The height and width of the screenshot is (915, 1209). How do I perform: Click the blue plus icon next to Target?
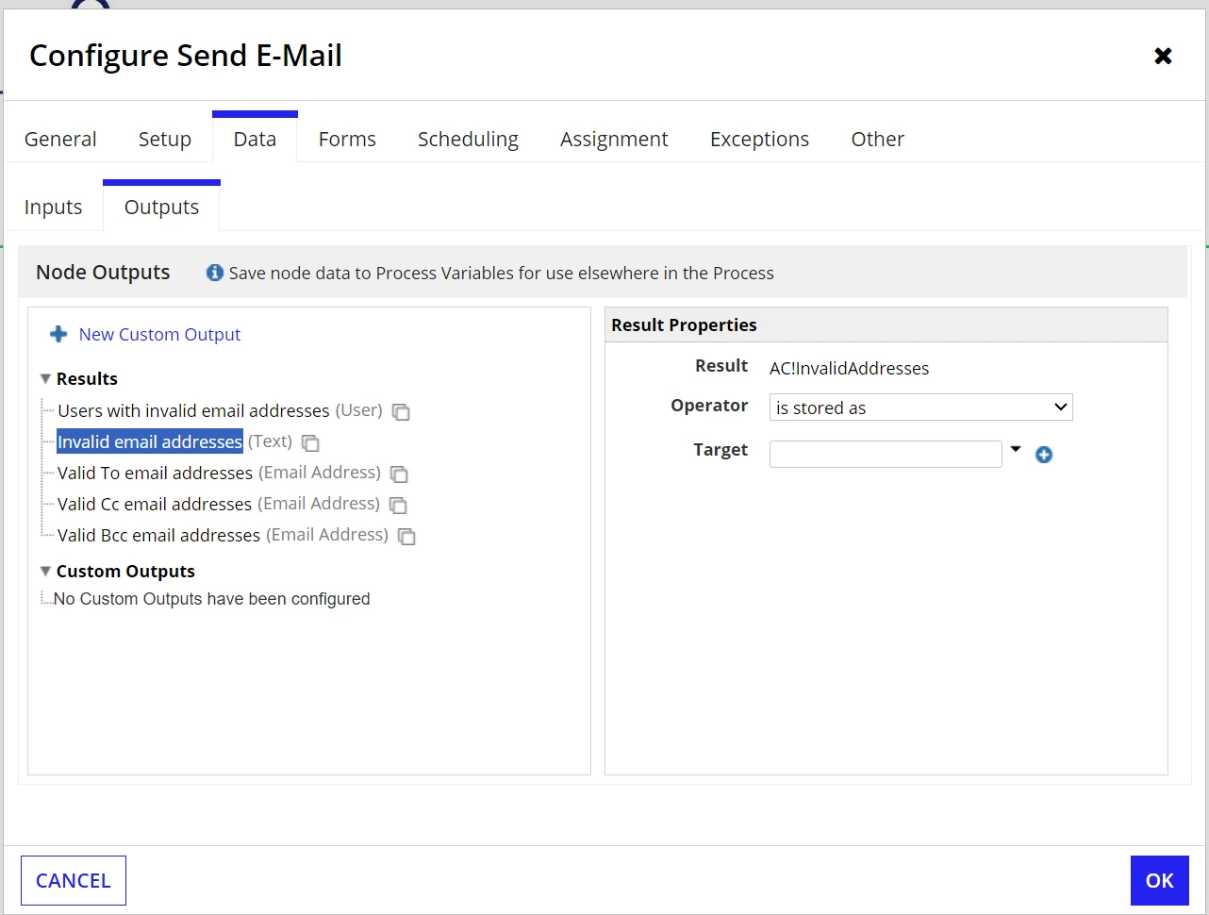(x=1044, y=455)
